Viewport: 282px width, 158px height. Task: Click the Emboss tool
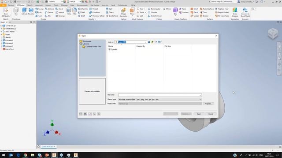[50, 9]
